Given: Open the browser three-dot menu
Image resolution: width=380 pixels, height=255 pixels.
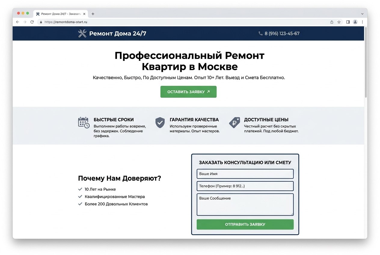Looking at the screenshot, I should (x=363, y=22).
